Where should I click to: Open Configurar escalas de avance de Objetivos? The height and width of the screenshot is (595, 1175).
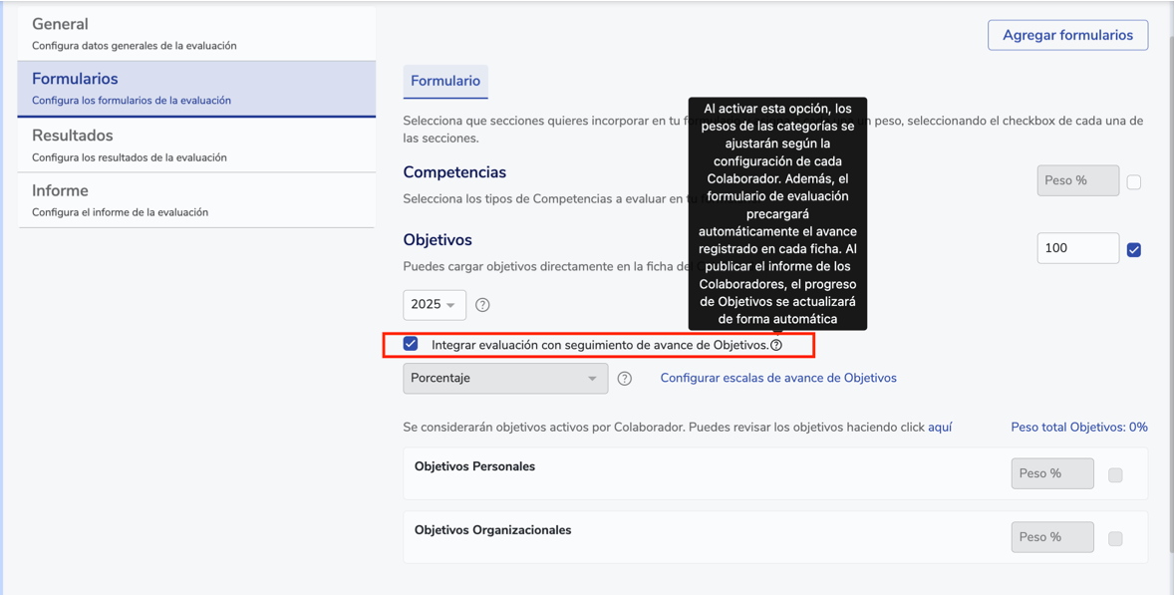778,378
